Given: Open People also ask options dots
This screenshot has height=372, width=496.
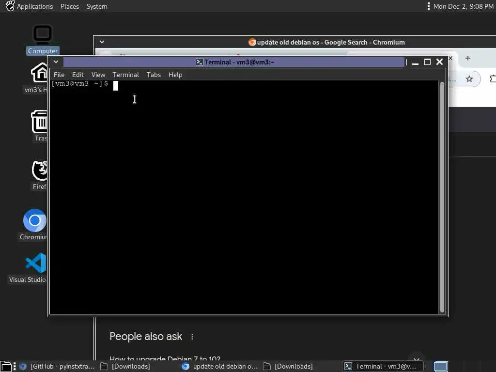Looking at the screenshot, I should point(192,337).
